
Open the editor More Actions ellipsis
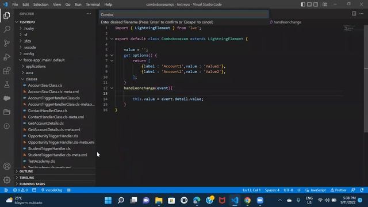pyautogui.click(x=362, y=14)
